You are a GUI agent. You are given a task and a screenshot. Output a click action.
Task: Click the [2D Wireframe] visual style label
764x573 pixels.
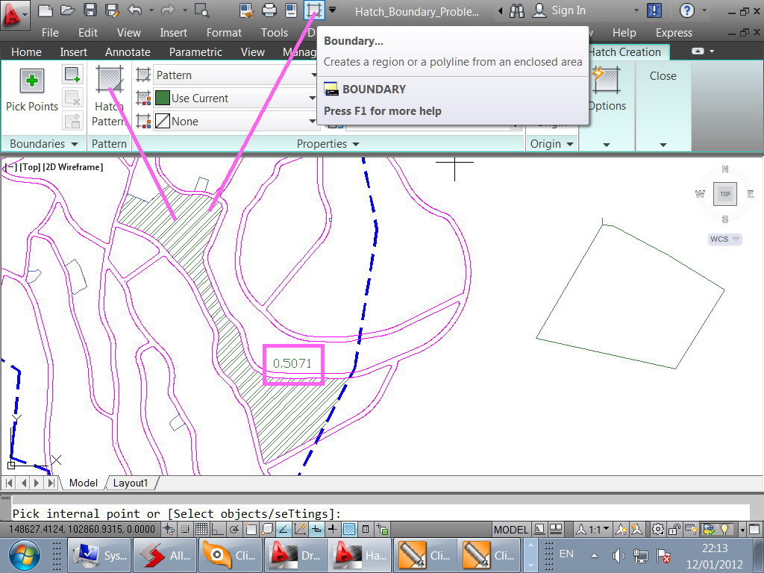pos(72,166)
